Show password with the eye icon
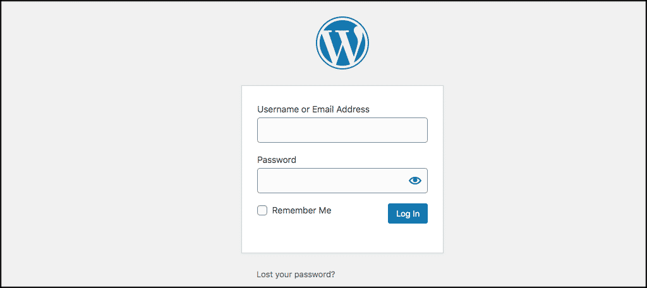Image resolution: width=647 pixels, height=288 pixels. tap(414, 181)
